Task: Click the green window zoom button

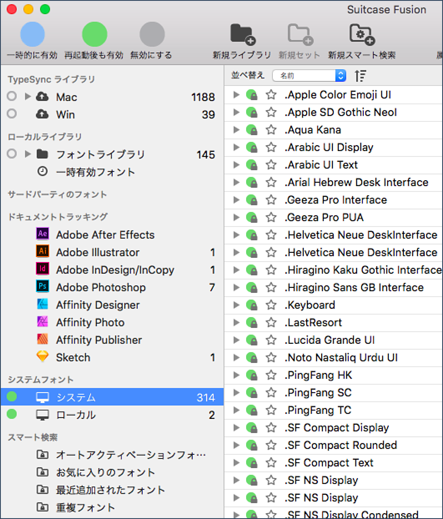Action: 45,9
